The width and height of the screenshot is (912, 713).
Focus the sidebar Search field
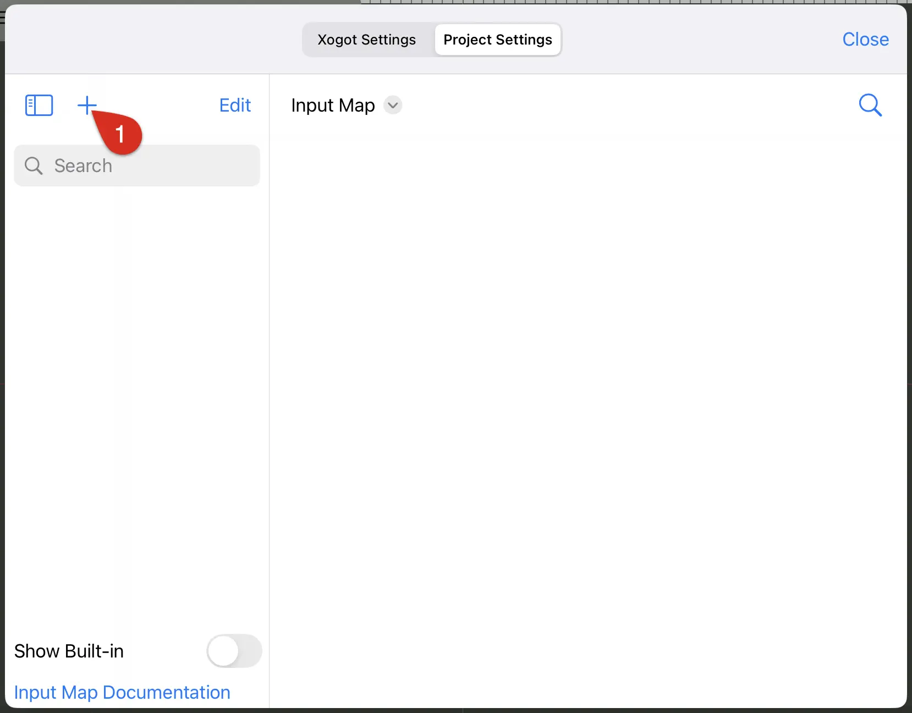(x=137, y=165)
